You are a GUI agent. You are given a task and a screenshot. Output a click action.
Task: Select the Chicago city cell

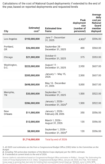pyautogui.click(x=8, y=57)
